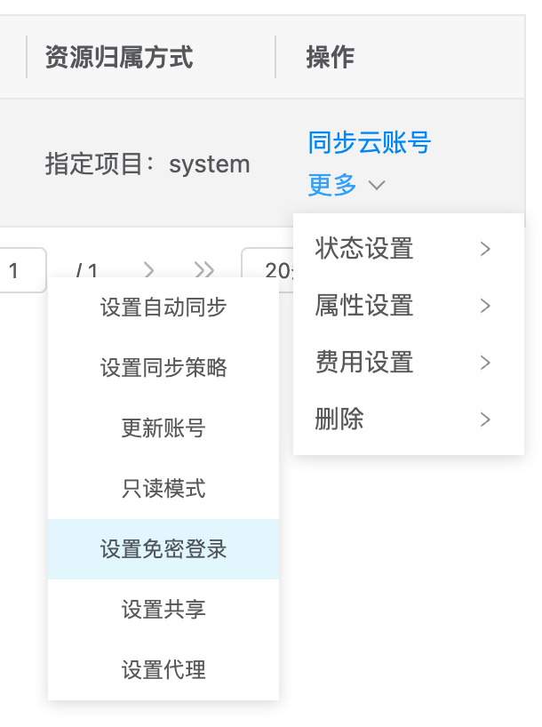Choose 设置同步策略 menu item
This screenshot has width=542, height=727.
(x=163, y=368)
